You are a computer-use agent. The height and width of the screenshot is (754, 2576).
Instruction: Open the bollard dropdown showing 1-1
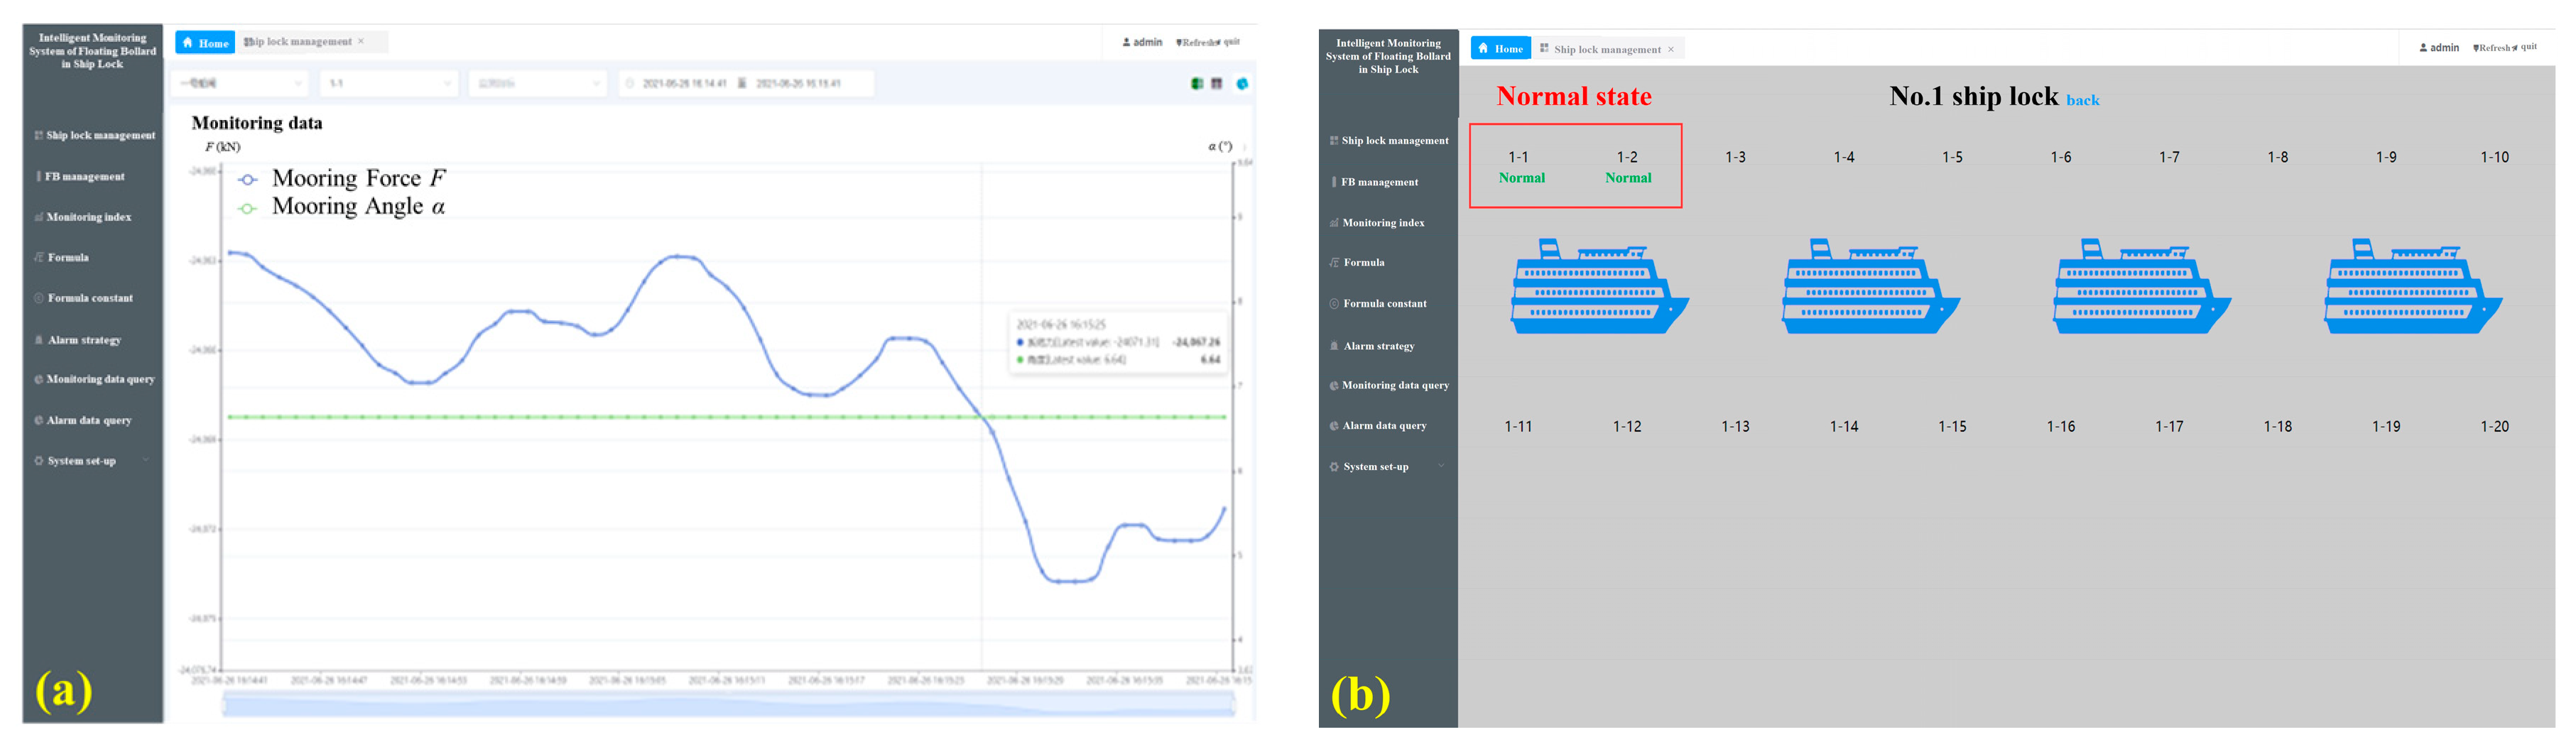click(390, 83)
